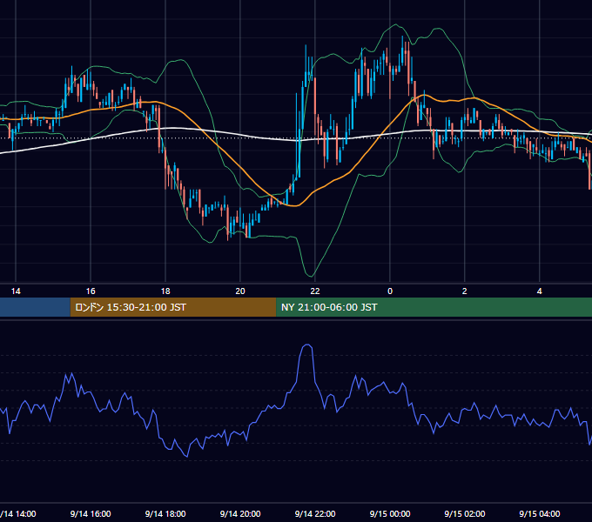Image resolution: width=592 pixels, height=522 pixels.
Task: Click the hour label 18 on price chart axis
Action: tap(165, 291)
